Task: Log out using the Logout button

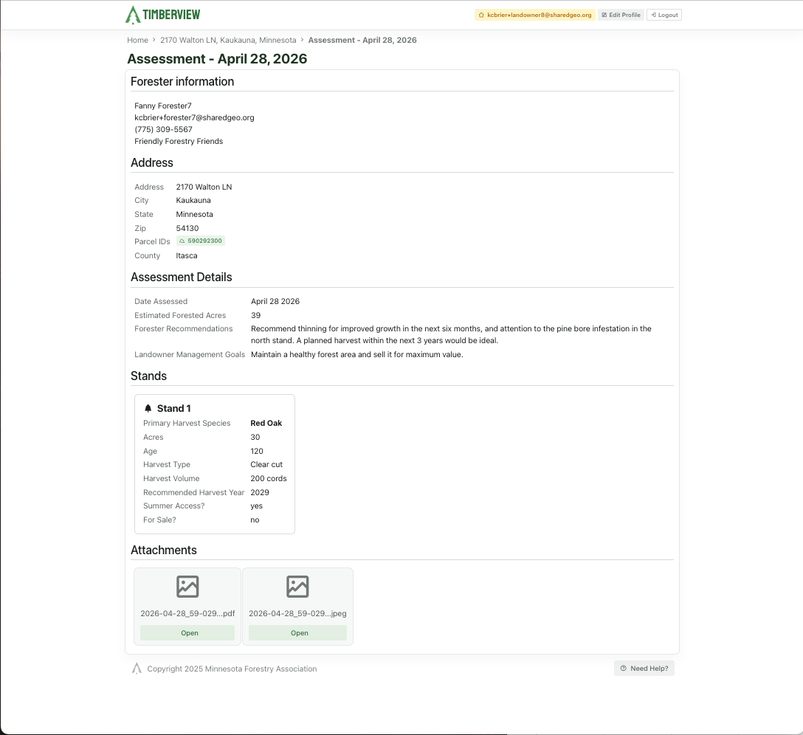Action: pos(664,15)
